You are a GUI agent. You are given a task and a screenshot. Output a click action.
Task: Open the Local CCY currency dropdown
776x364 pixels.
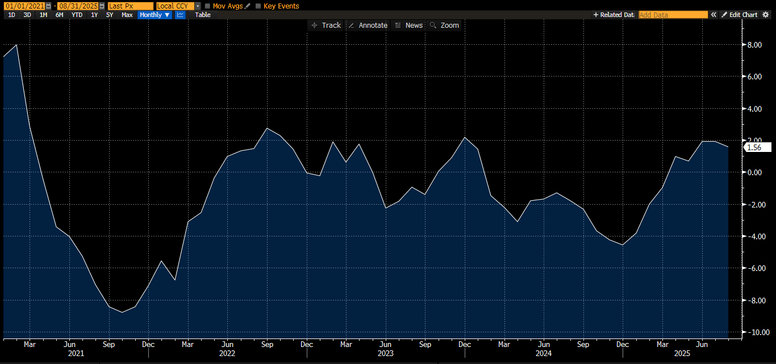tap(198, 6)
